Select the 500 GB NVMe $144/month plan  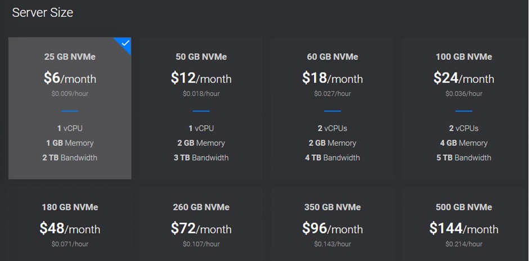[x=464, y=224]
